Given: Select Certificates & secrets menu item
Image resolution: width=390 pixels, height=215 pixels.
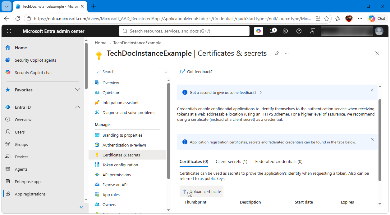Looking at the screenshot, I should pyautogui.click(x=127, y=155).
